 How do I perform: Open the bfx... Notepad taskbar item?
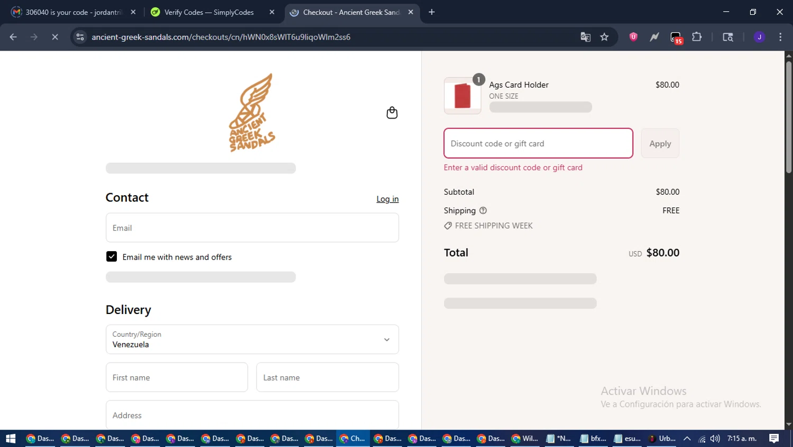[593, 439]
